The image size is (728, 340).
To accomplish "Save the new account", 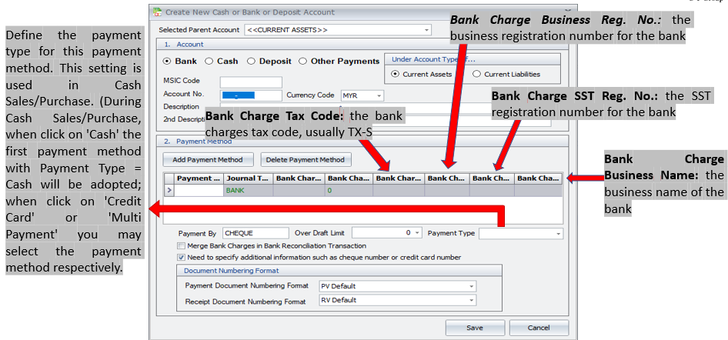I will click(475, 328).
